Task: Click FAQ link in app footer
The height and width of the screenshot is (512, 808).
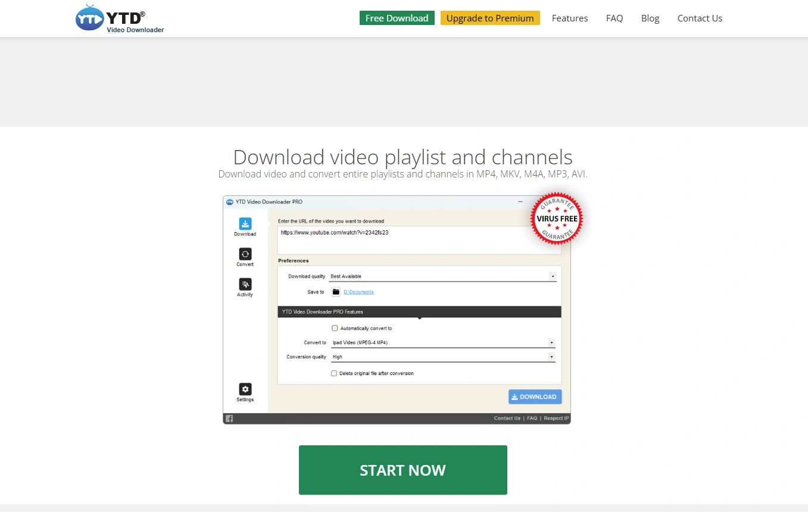Action: coord(532,419)
